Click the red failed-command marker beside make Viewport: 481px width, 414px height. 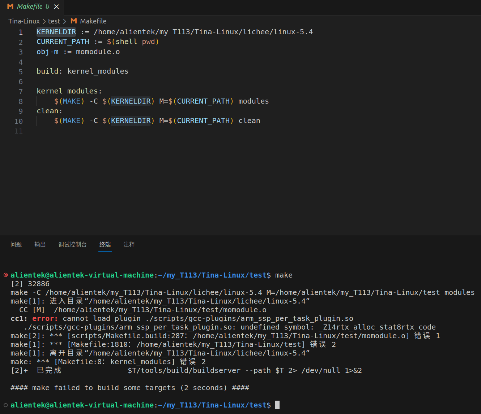[6, 275]
